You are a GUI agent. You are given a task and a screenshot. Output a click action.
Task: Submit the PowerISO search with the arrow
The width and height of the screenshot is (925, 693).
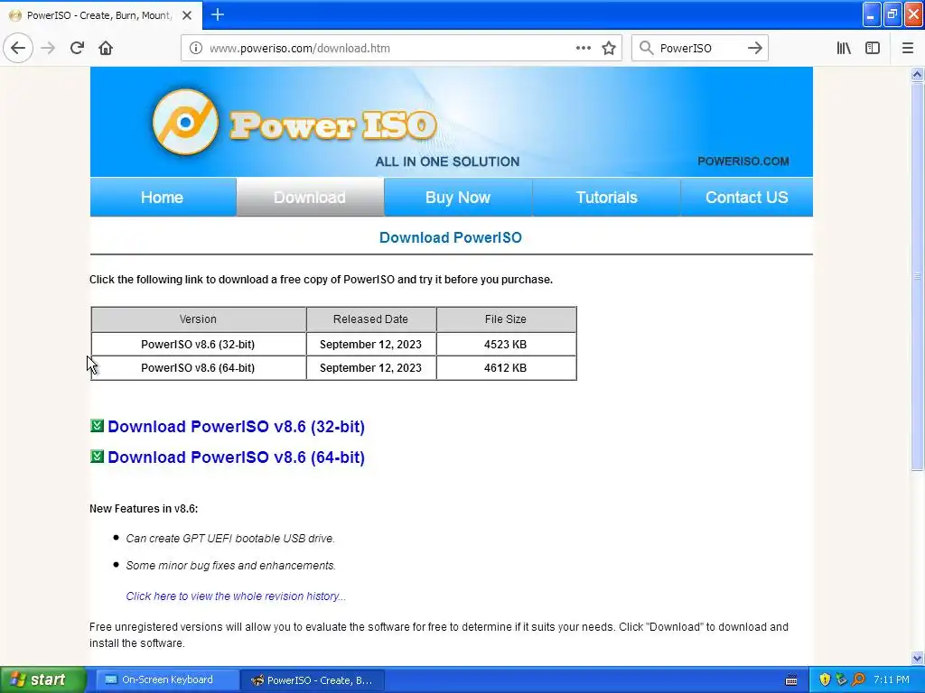[754, 48]
